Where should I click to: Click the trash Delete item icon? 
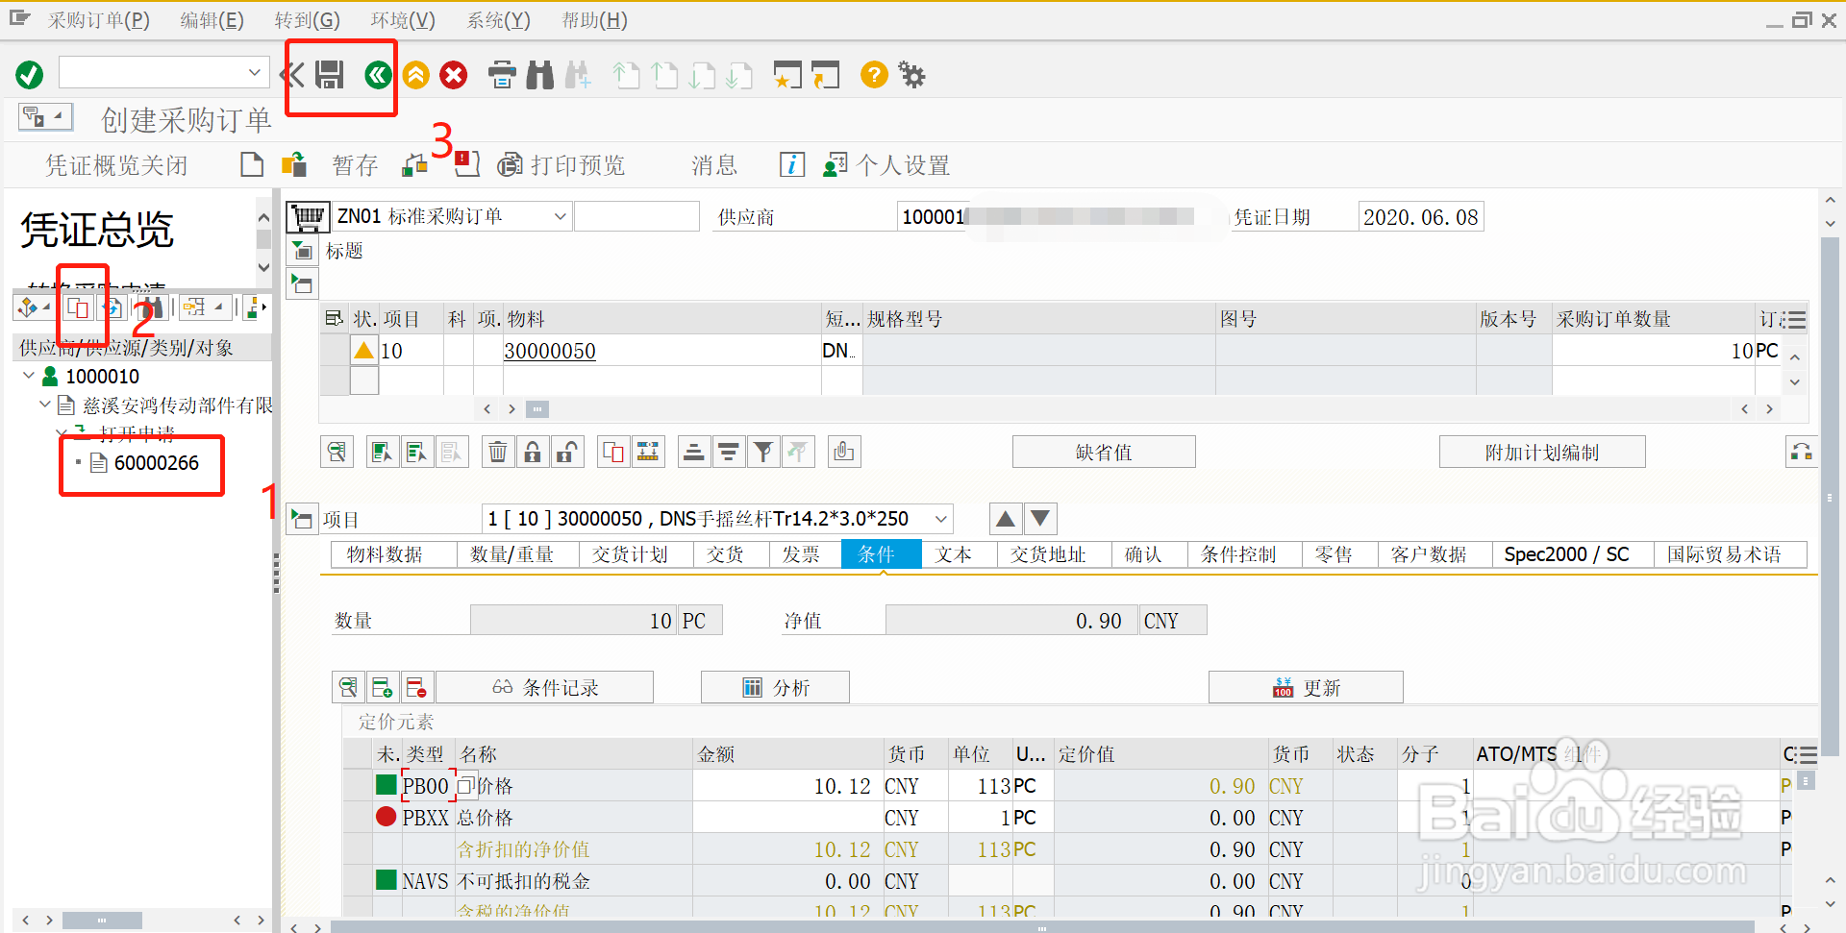click(x=498, y=452)
